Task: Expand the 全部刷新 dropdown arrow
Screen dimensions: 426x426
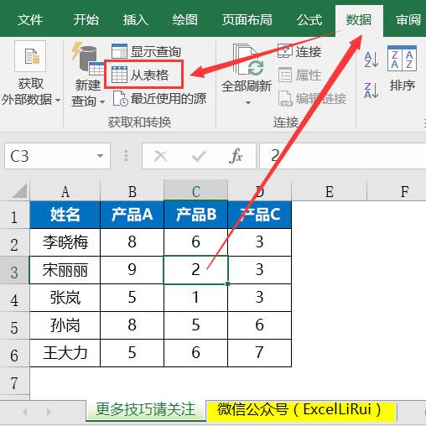Action: pos(247,103)
